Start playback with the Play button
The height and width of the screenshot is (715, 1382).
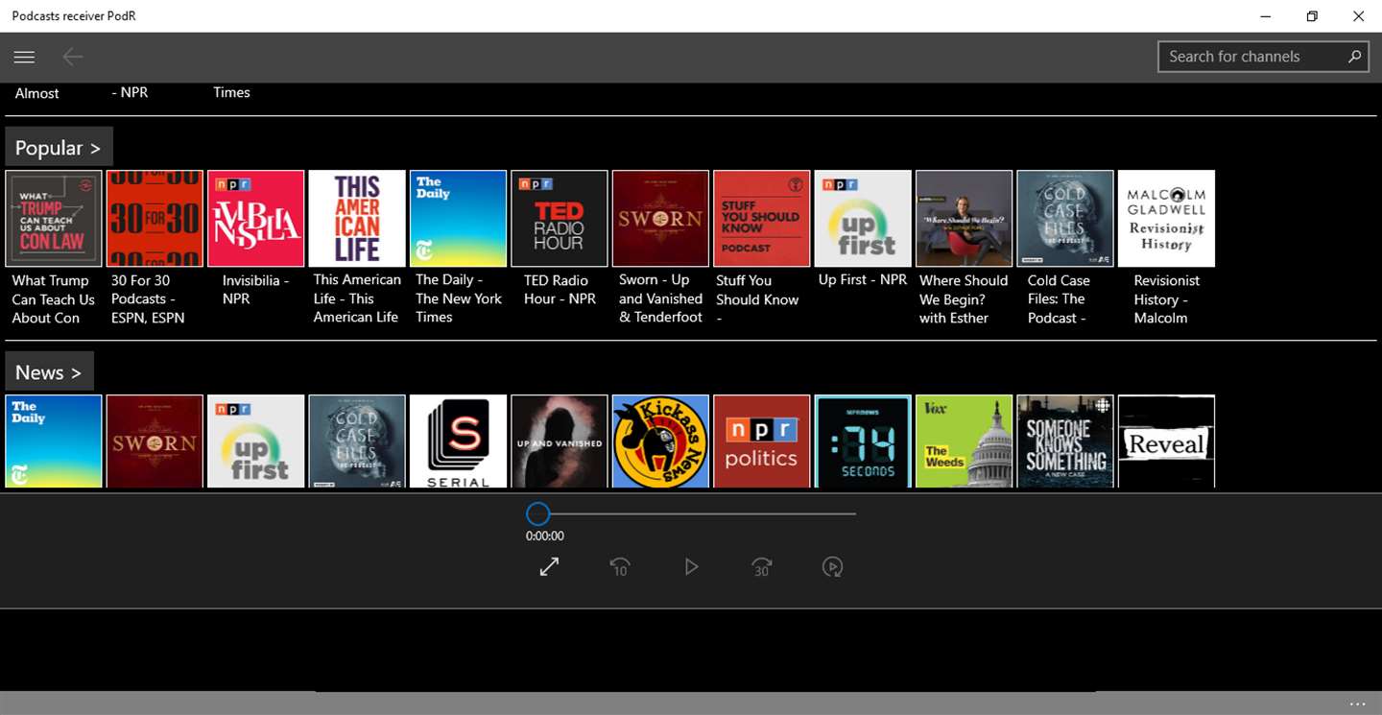(691, 567)
